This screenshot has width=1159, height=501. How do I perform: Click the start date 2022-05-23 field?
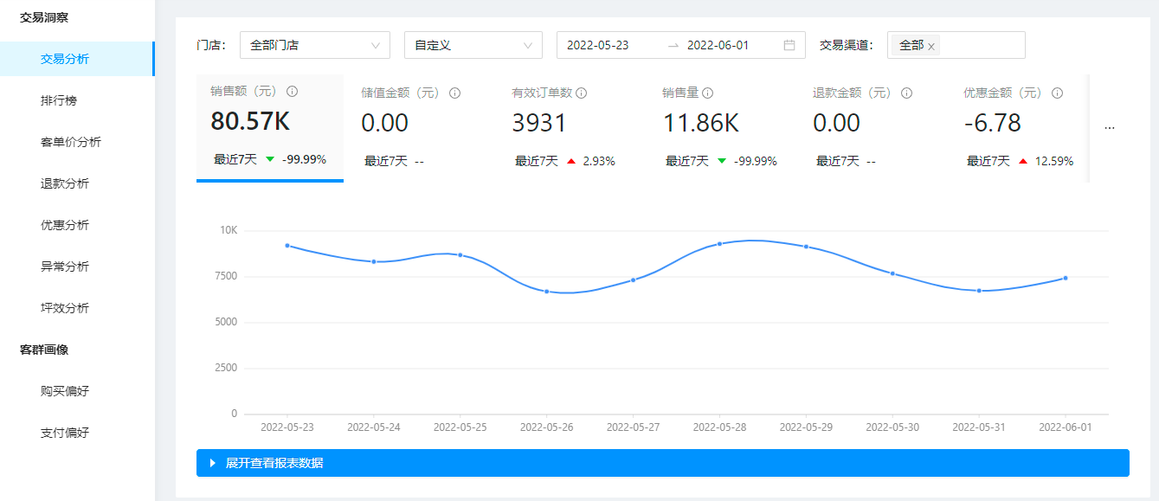click(x=598, y=45)
